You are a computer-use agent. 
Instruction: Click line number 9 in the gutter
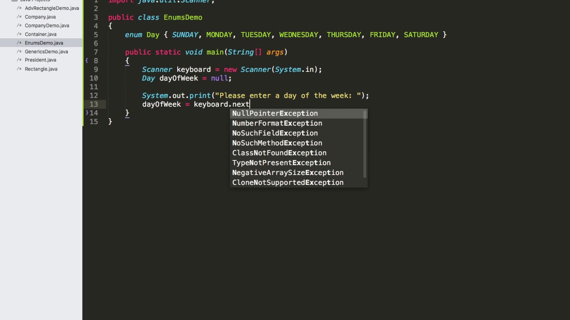pos(96,69)
